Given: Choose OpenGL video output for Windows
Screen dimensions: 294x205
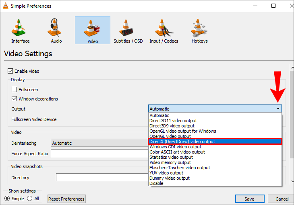Looking at the screenshot, I should click(x=215, y=131).
